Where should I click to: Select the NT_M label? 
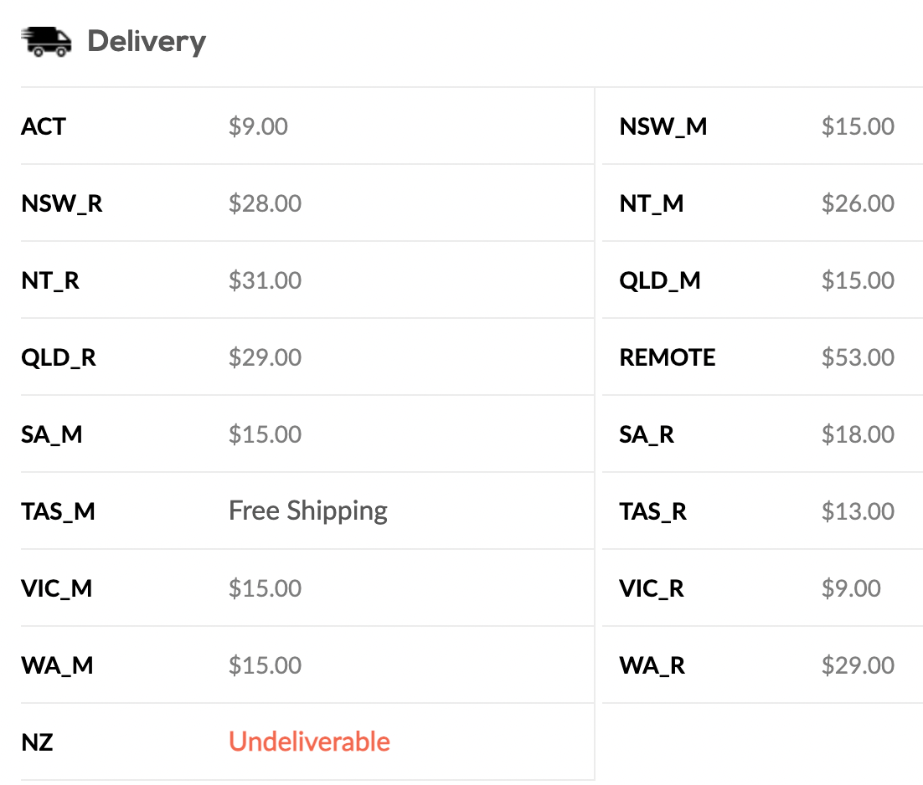(x=652, y=204)
